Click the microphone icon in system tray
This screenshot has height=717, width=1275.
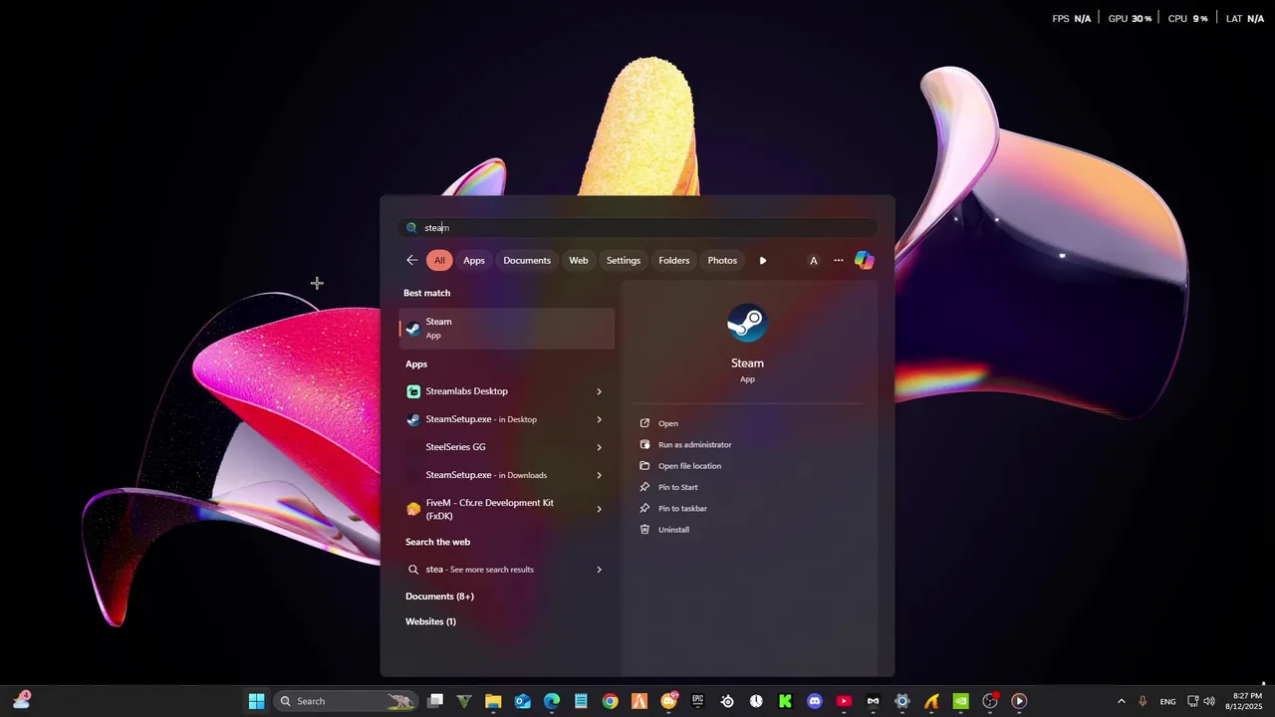tap(1143, 701)
